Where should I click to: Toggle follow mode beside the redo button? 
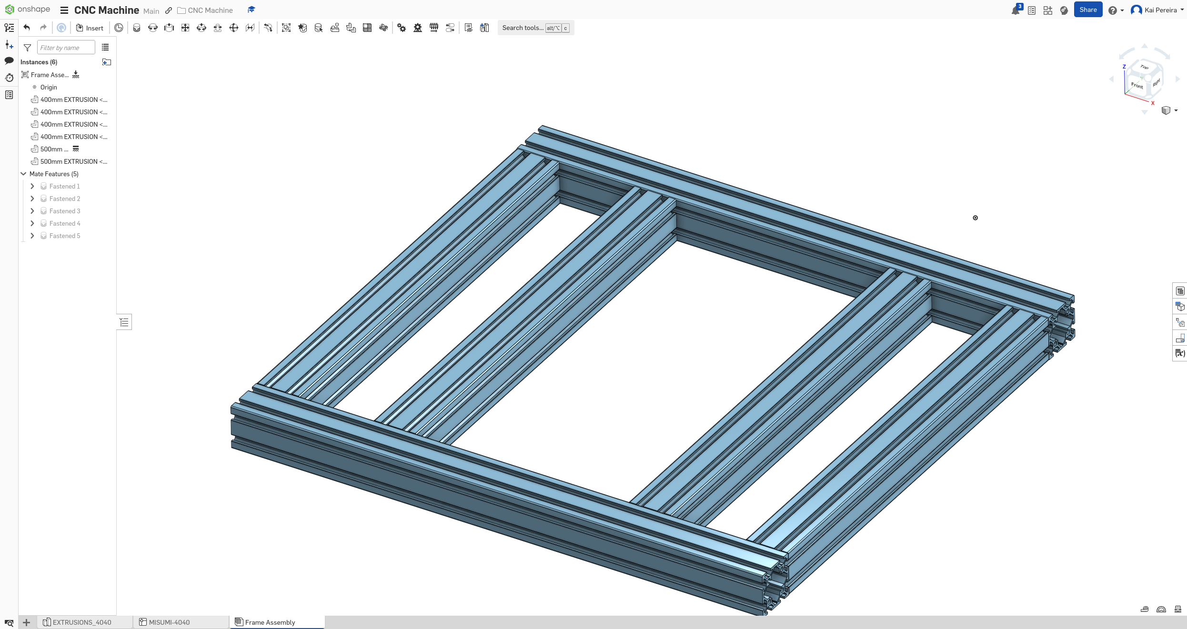pos(61,28)
